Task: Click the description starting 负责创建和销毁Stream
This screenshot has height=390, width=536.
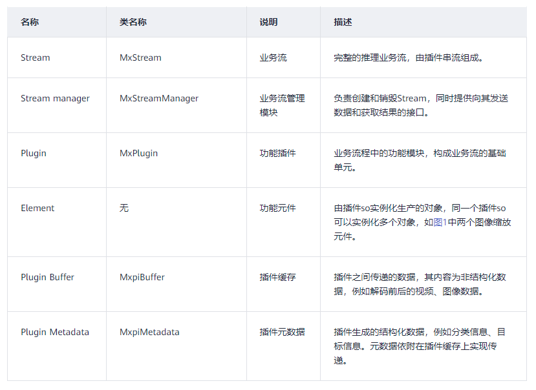Action: point(421,105)
